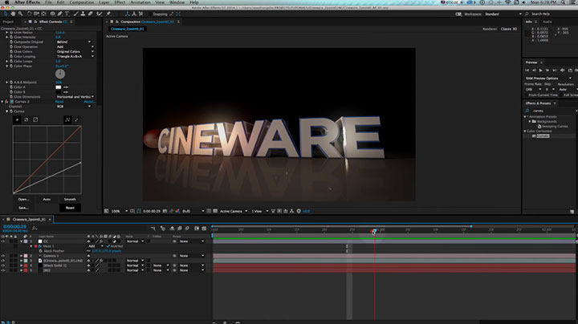Select the Pan Behind anchor point tool

(x=44, y=14)
